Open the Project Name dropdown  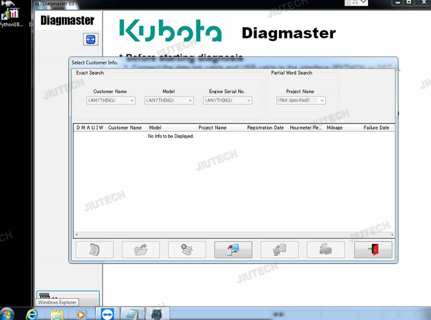click(322, 100)
